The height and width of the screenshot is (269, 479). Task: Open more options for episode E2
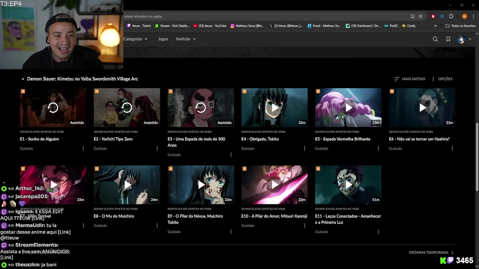pyautogui.click(x=157, y=149)
